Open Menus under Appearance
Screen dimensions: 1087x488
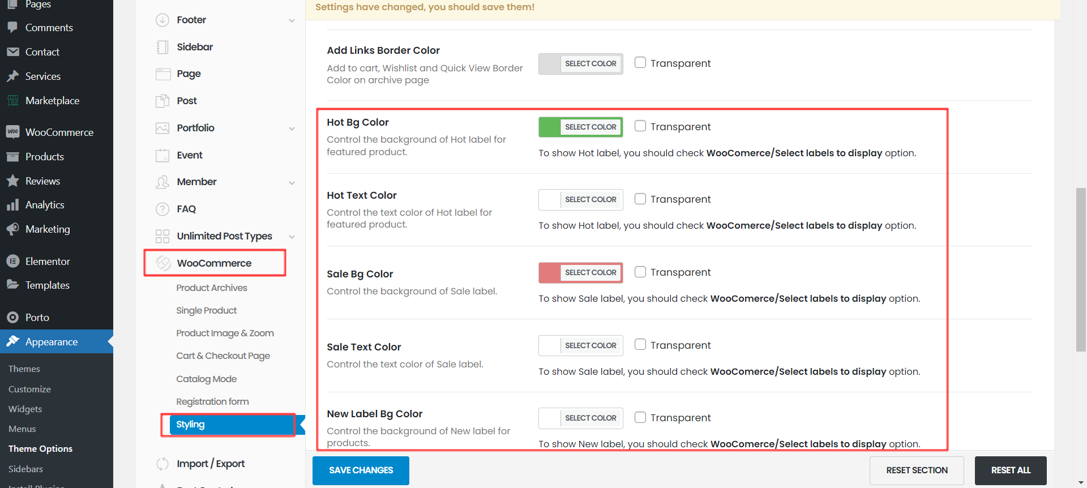point(22,429)
